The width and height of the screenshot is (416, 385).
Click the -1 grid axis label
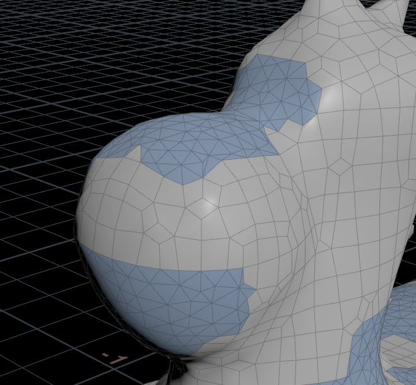click(x=116, y=359)
